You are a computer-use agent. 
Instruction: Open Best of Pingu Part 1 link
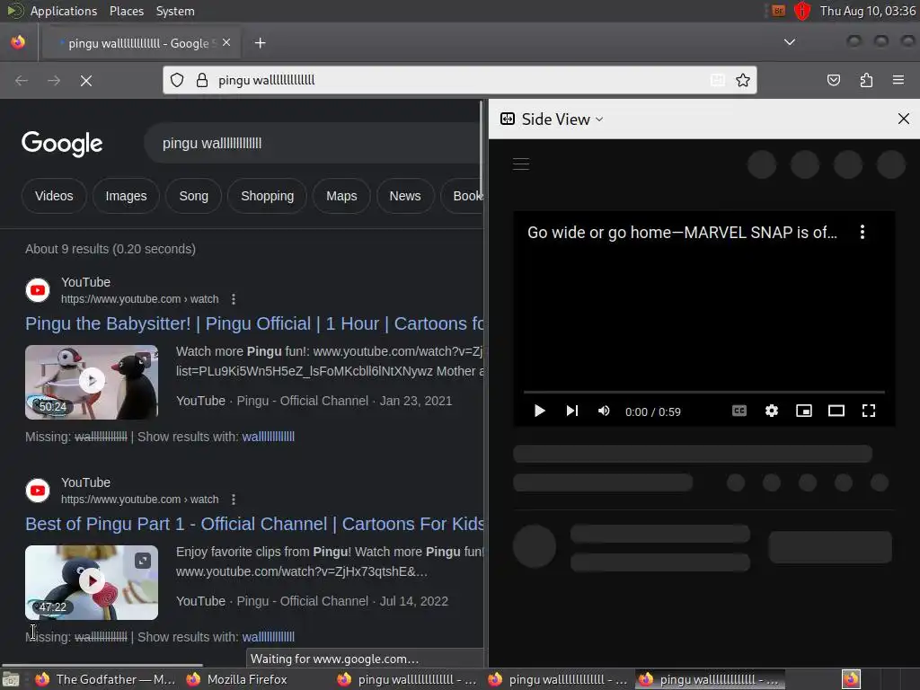pos(254,524)
